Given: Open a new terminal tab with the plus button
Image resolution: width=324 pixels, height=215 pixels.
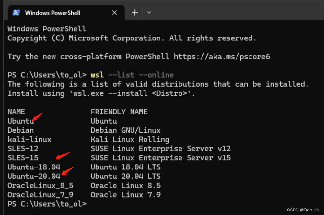Looking at the screenshot, I should coord(134,12).
